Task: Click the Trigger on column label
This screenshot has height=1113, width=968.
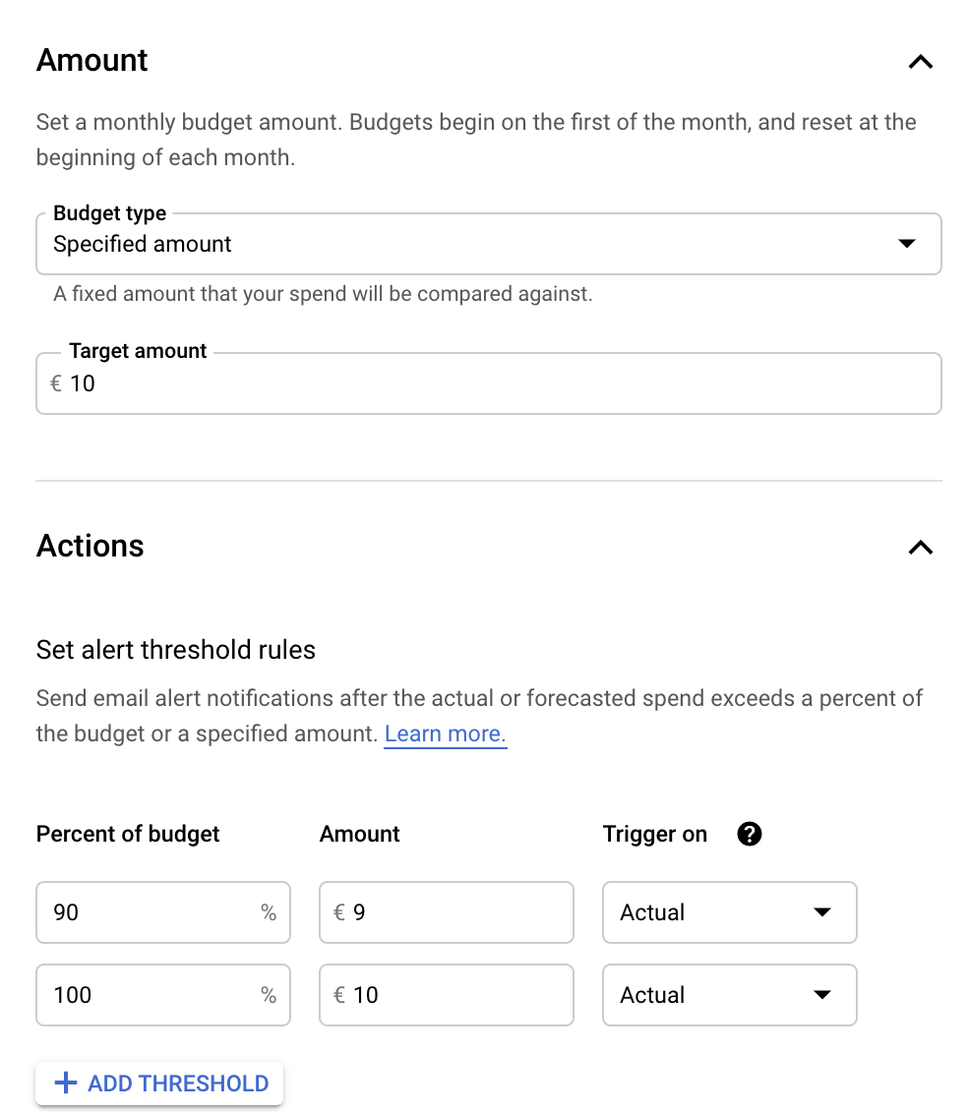Action: click(655, 834)
